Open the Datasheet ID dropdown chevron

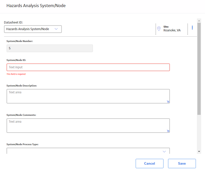pos(56,29)
